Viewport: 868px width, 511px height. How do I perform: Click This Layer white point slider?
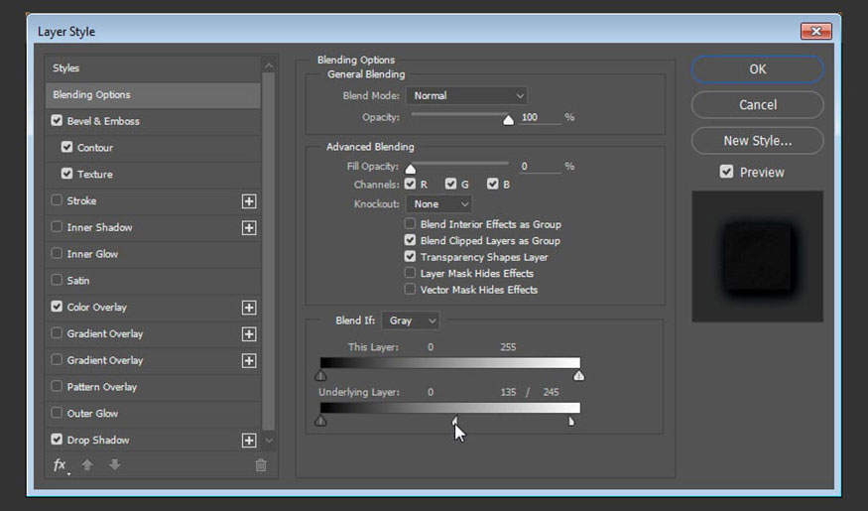click(x=579, y=376)
